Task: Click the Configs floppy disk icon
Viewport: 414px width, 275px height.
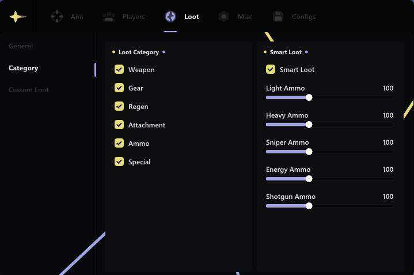Action: (278, 16)
